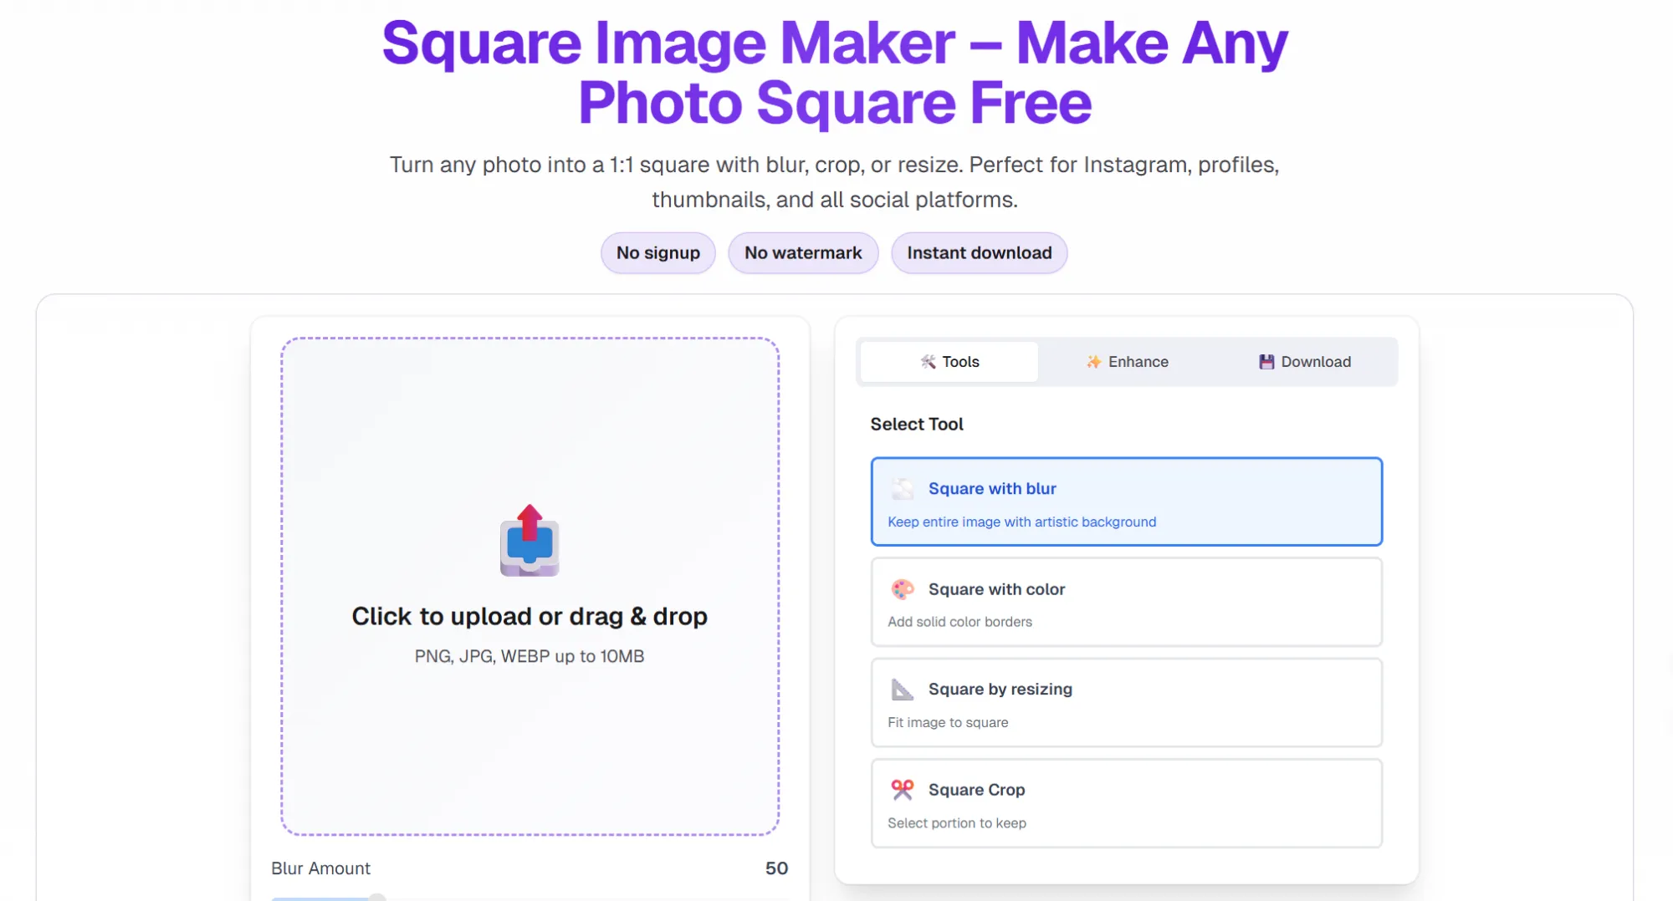
Task: Click the Square Image Maker page title
Action: [x=835, y=72]
